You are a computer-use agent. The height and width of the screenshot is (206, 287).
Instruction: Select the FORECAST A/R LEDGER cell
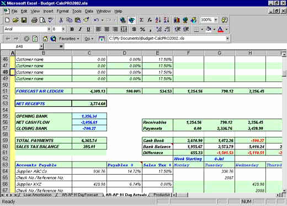coord(44,91)
